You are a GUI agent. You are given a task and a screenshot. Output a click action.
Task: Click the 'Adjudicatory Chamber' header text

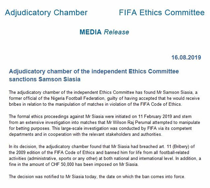coord(46,13)
